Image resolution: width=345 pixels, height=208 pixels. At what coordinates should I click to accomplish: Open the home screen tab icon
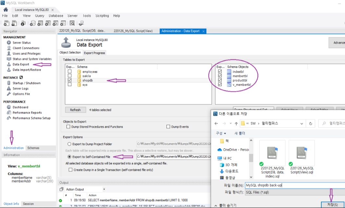click(6, 9)
